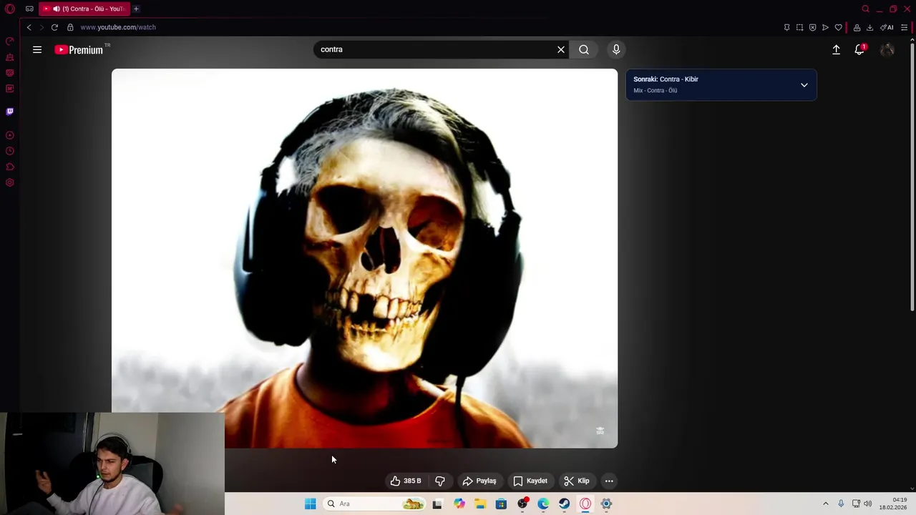Launch Copilot from the taskbar
The image size is (916, 515).
(459, 504)
